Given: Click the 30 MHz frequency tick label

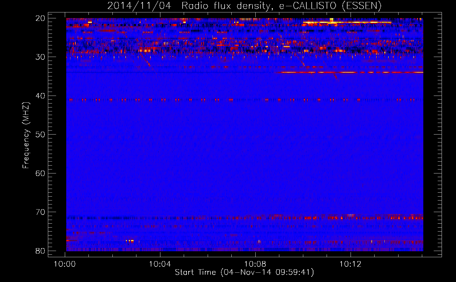Looking at the screenshot, I should [x=40, y=57].
